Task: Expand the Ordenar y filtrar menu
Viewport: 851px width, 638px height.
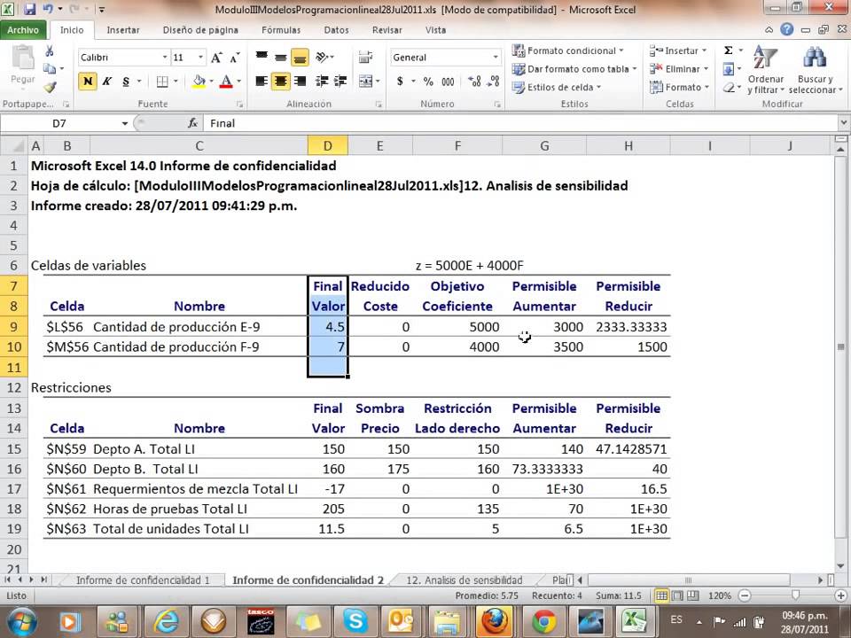Action: click(766, 69)
